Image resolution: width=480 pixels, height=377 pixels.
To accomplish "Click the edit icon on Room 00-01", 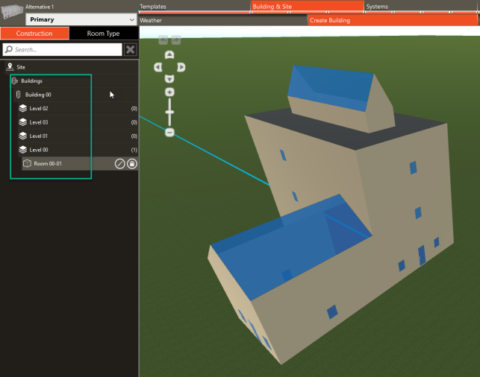I will point(119,164).
